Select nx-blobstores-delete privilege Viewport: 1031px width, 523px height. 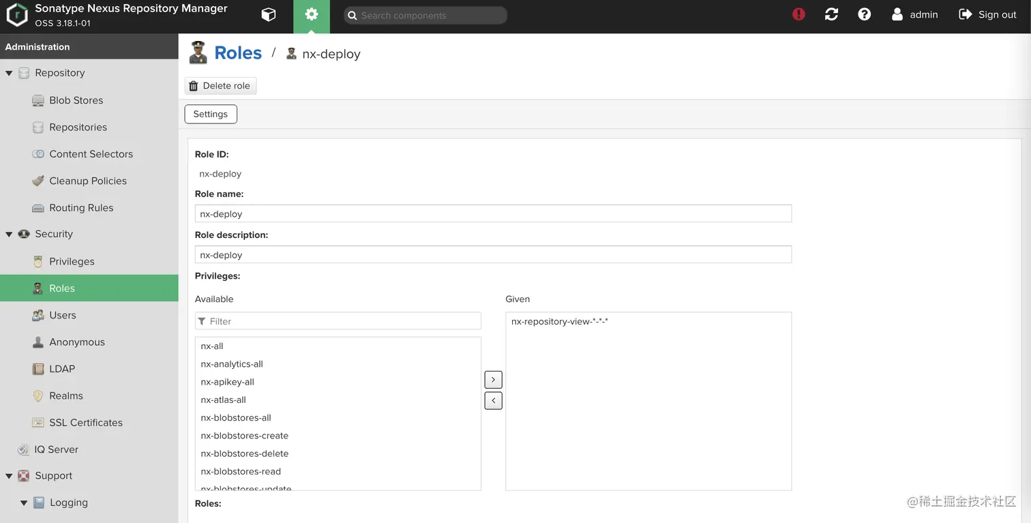point(338,453)
